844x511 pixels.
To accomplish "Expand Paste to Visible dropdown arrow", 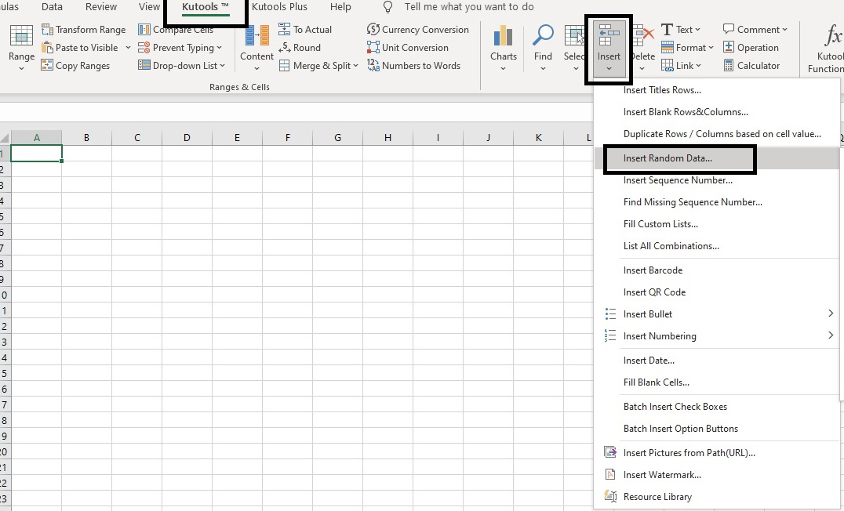I will [128, 47].
